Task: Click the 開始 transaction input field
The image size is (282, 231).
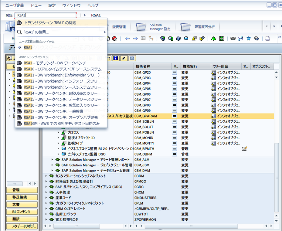Action: pos(45,15)
